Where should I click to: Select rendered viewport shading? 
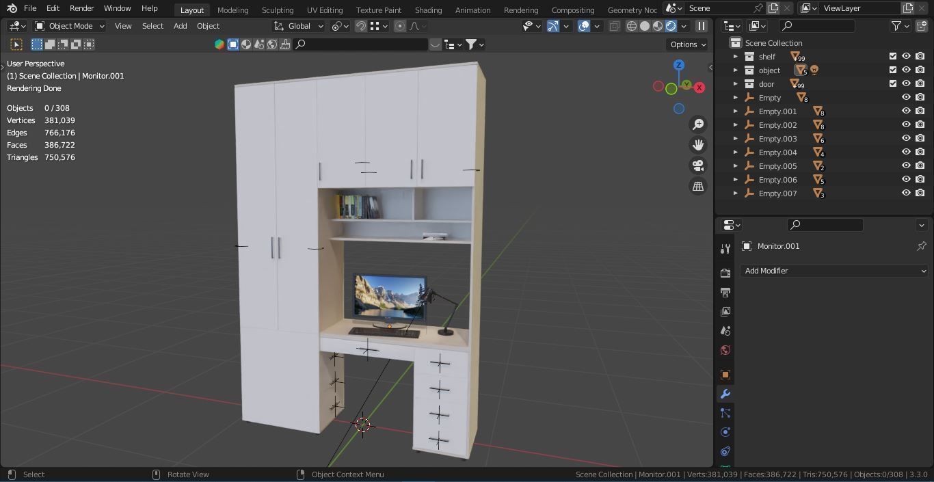(671, 26)
